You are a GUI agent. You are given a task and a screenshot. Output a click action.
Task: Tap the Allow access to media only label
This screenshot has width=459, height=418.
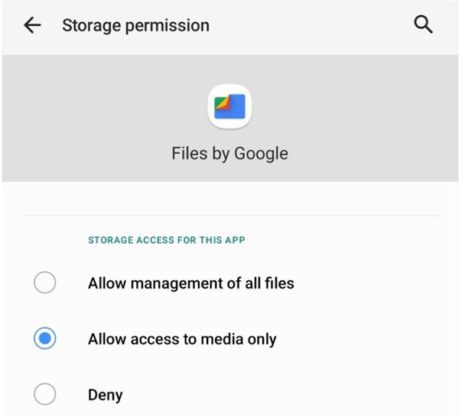pos(182,339)
